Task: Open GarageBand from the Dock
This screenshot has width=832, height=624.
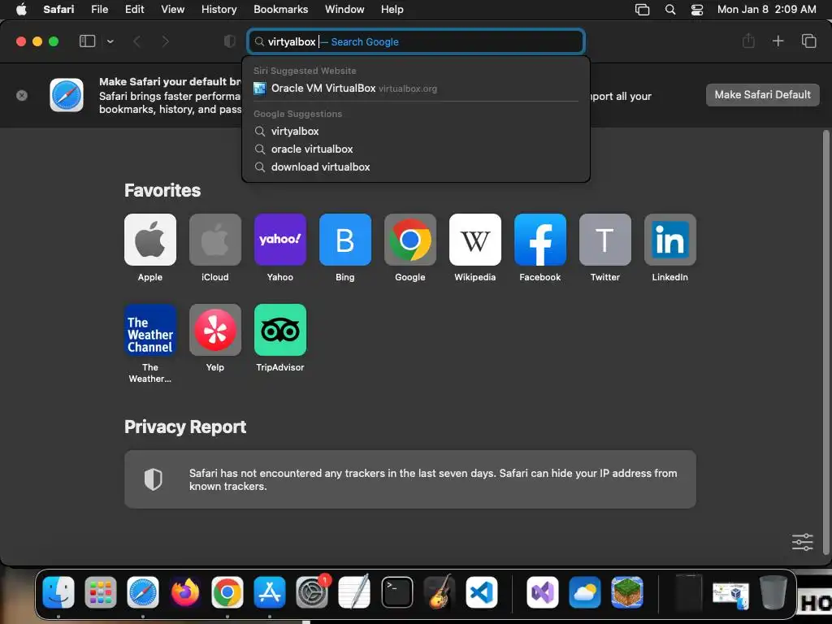Action: click(x=440, y=591)
